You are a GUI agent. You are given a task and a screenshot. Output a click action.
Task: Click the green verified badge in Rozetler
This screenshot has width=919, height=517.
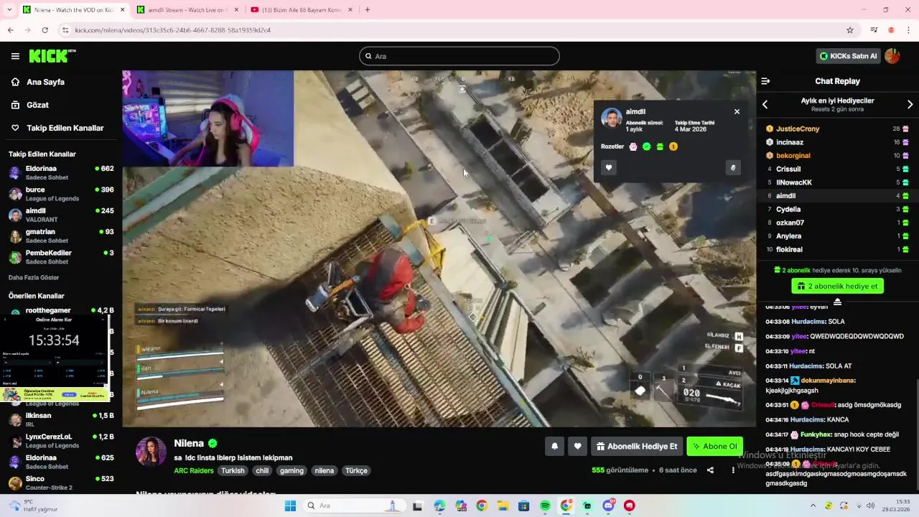(x=646, y=146)
